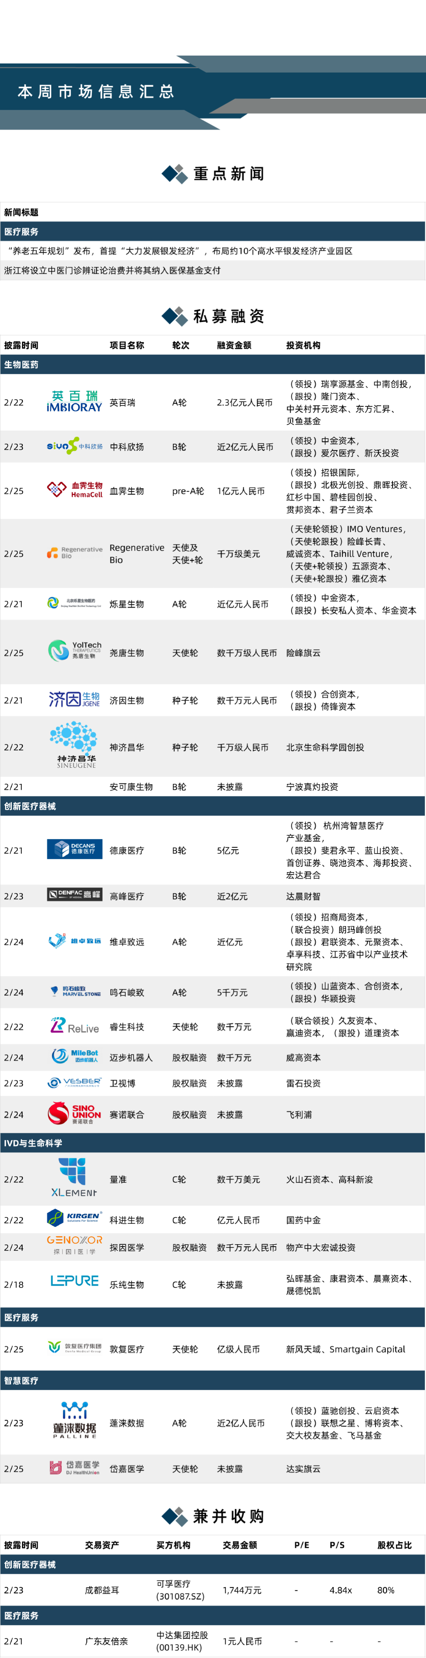Click the 维卓致远 logo
The height and width of the screenshot is (1658, 426).
75,941
